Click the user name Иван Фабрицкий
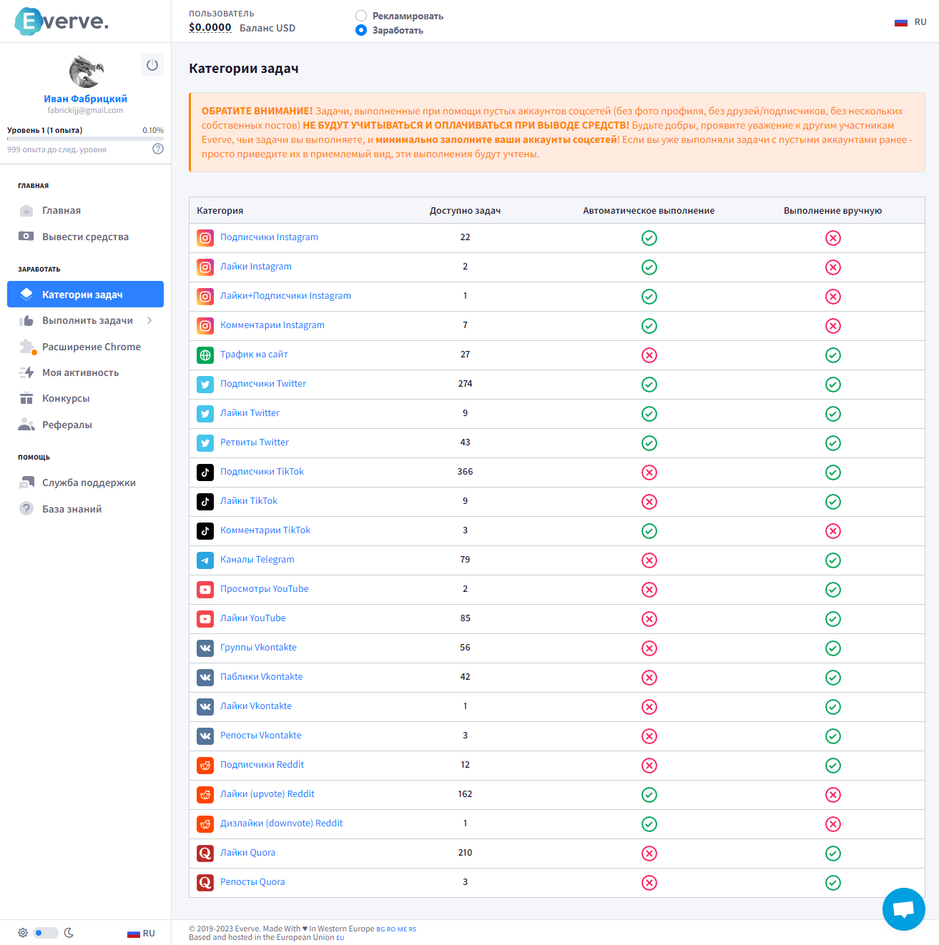The image size is (939, 945). 85,99
